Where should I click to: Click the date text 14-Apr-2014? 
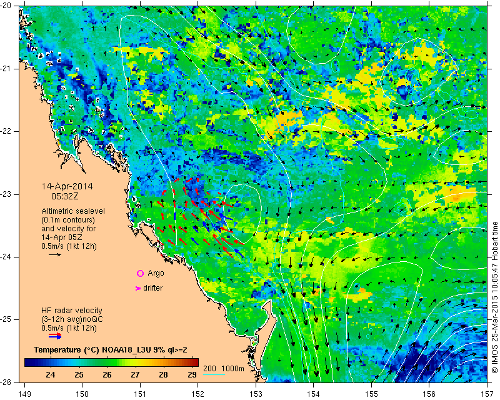67,186
